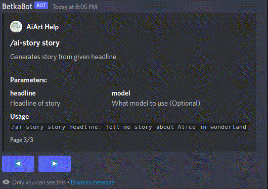
Task: Click 'Only you can see this' notice
Action: [39, 182]
